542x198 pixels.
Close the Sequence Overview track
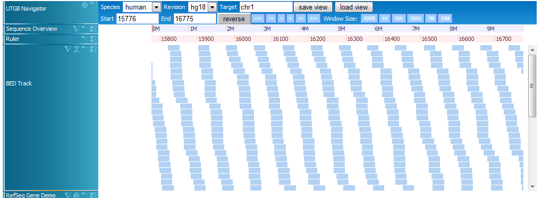(93, 29)
